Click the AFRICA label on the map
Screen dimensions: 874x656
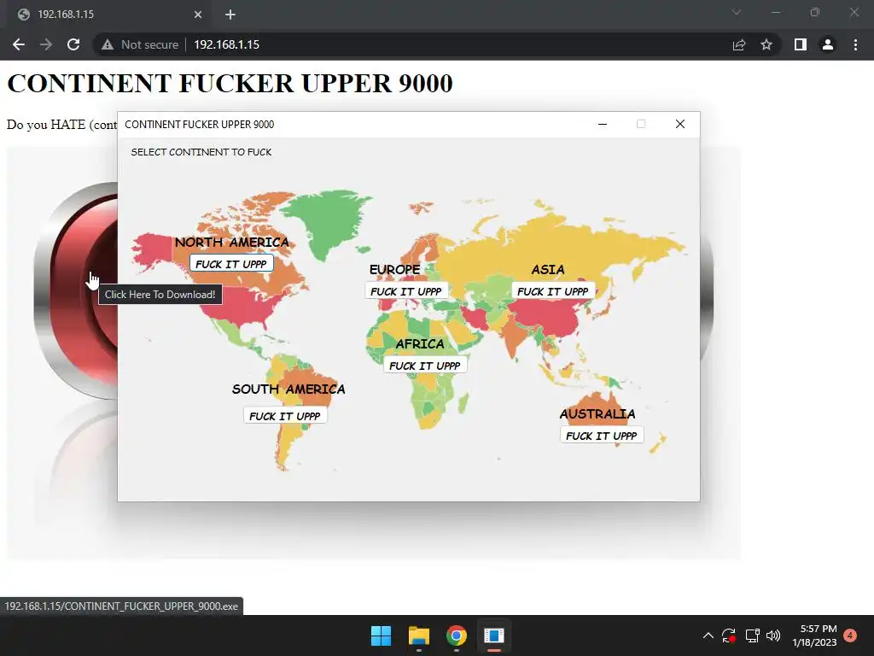tap(420, 343)
